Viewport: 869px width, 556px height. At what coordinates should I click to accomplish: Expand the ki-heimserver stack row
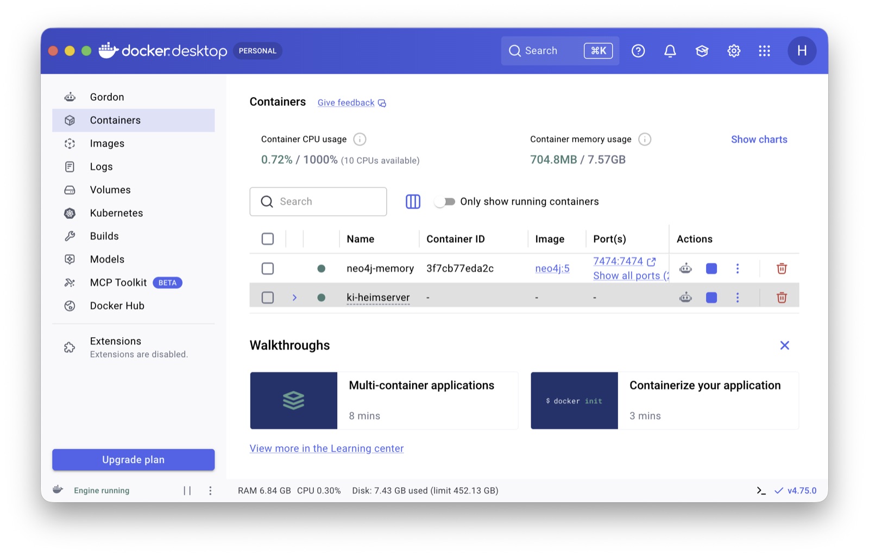click(294, 298)
